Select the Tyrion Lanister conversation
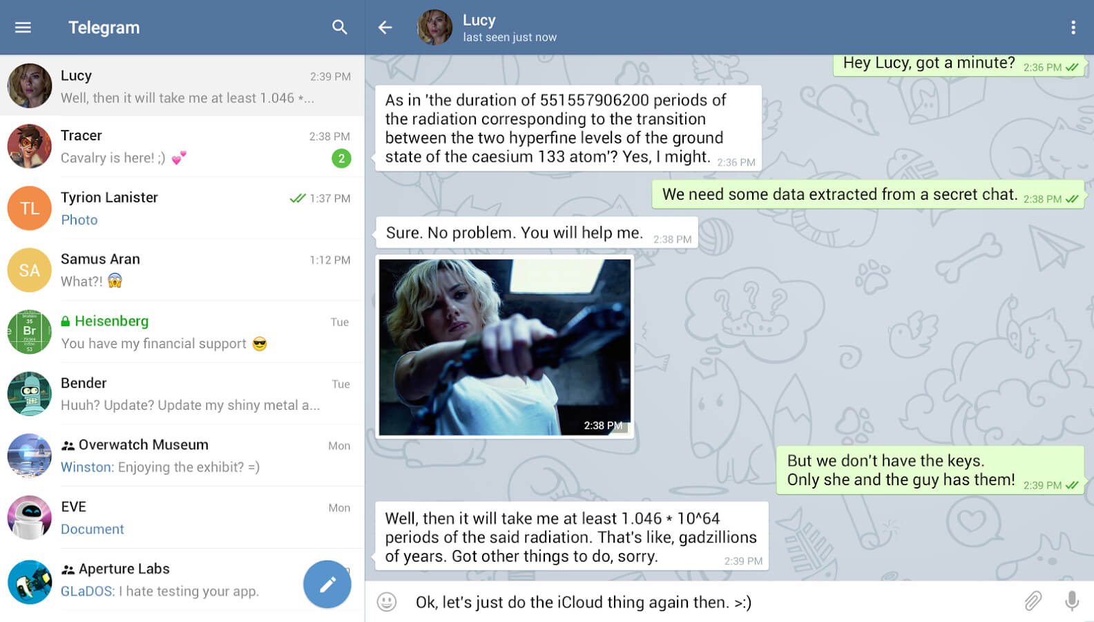Image resolution: width=1094 pixels, height=622 pixels. pos(182,208)
